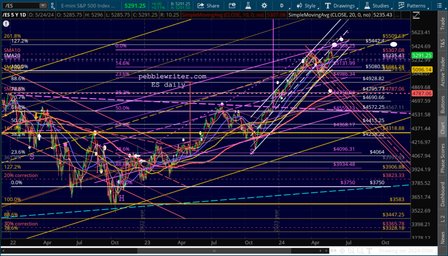The image size is (448, 256).
Task: Click the symbol link chain icon
Action: 52,5
